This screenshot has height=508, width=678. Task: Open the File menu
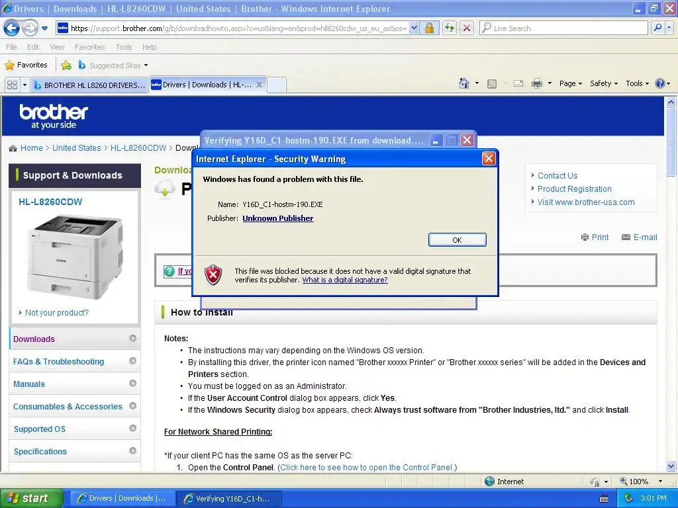pos(11,47)
